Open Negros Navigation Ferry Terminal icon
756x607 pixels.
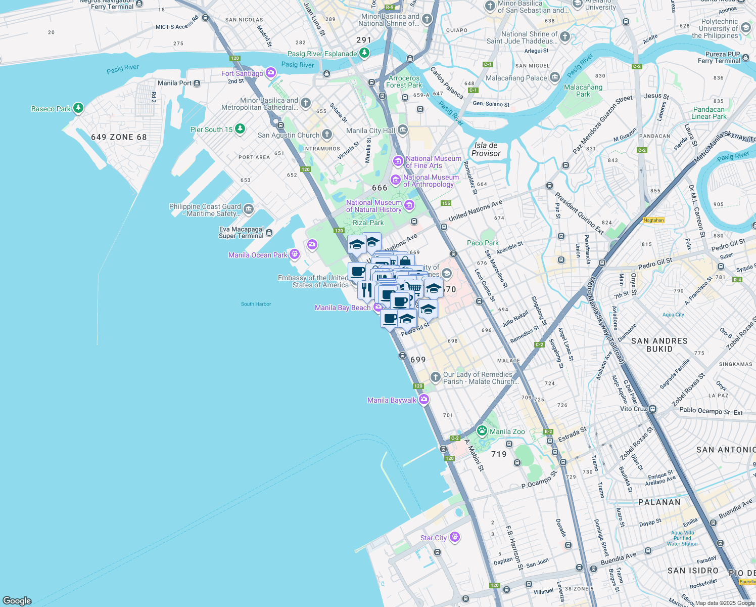click(139, 3)
